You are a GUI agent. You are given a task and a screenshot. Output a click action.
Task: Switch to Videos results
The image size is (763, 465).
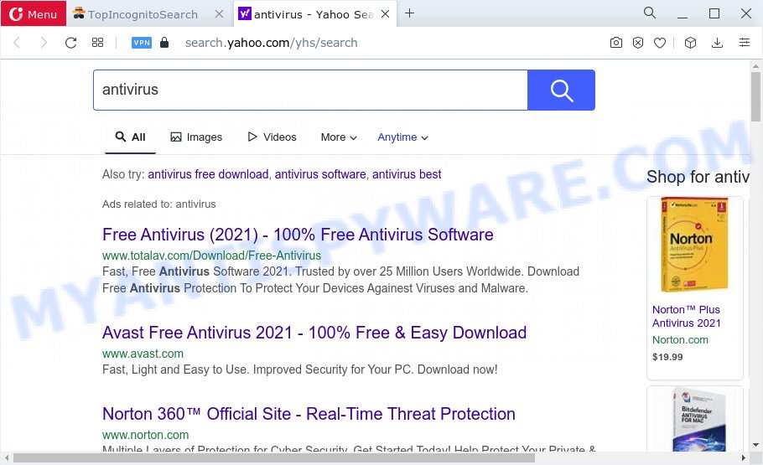click(272, 137)
